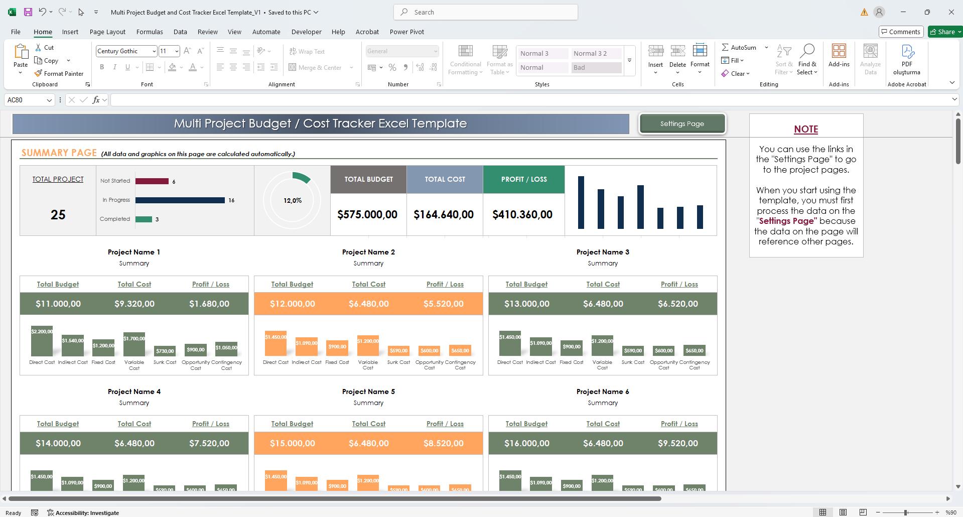This screenshot has height=517, width=963.
Task: Toggle align text right
Action: tap(246, 67)
